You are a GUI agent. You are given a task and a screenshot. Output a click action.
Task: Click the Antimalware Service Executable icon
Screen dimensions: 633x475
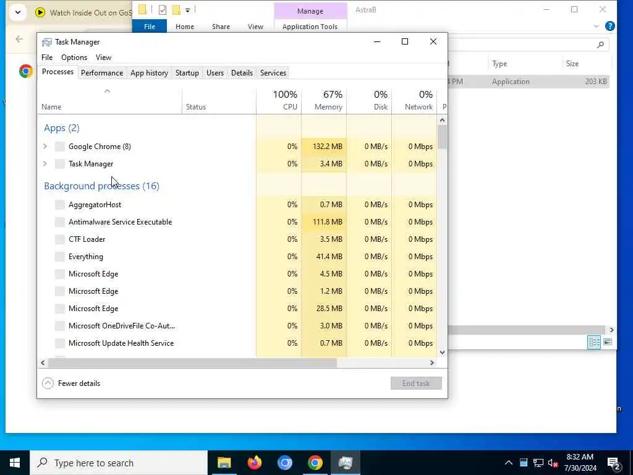(x=60, y=222)
